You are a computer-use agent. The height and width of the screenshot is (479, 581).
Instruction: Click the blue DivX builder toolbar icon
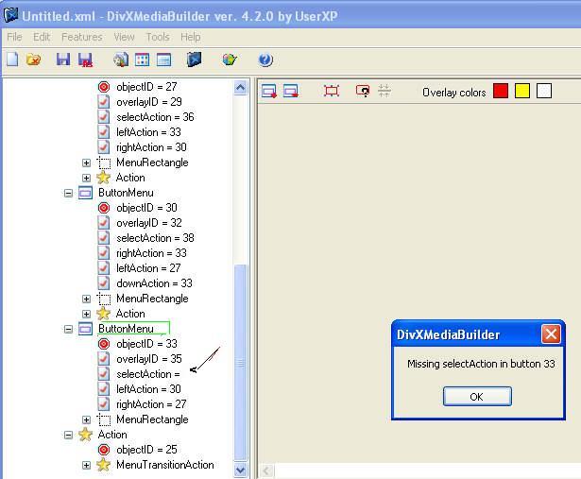click(x=195, y=60)
